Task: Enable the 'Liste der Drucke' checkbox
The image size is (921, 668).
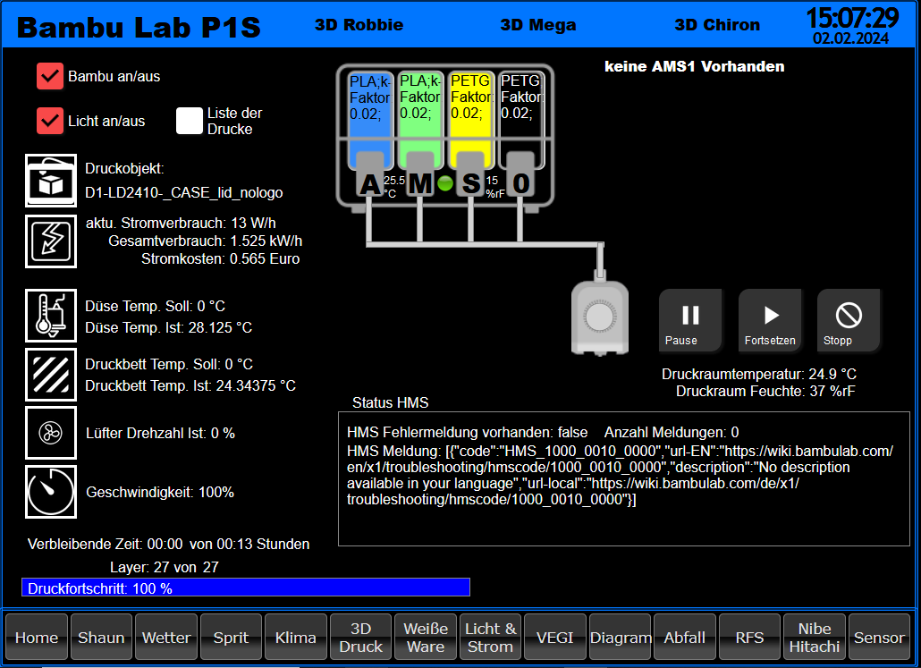Action: [x=190, y=121]
